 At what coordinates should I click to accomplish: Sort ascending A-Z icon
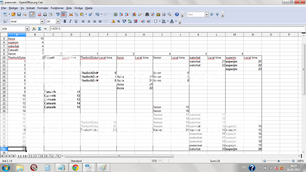click(121, 14)
